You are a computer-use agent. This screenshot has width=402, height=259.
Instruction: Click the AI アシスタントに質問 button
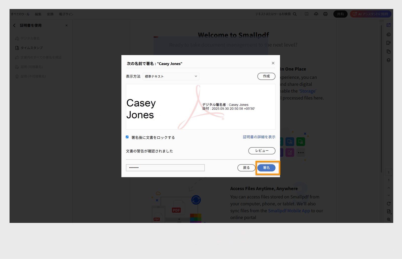(371, 14)
